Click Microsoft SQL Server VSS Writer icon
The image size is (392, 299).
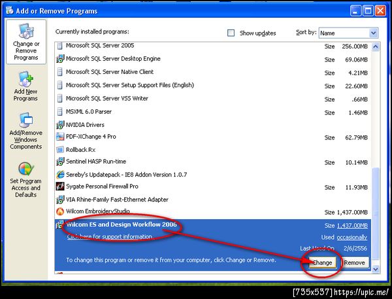(59, 98)
